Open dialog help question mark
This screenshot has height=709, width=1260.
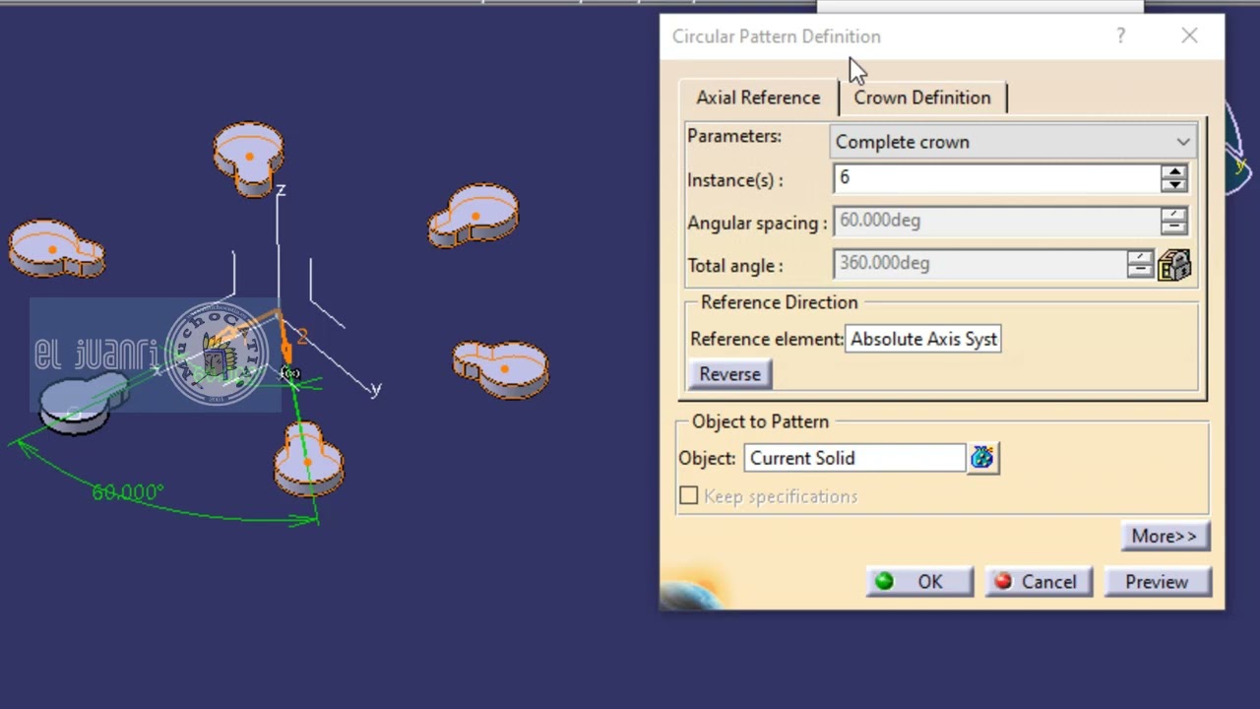point(1121,36)
